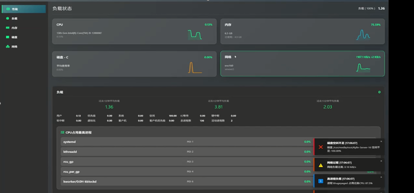Click the 网络 sidebar network icon
Screen dimensions: 414x193
pyautogui.click(x=7, y=47)
